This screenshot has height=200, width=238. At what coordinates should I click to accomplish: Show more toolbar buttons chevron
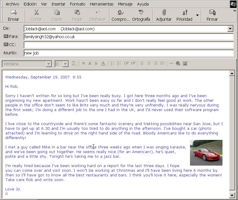tap(235, 10)
